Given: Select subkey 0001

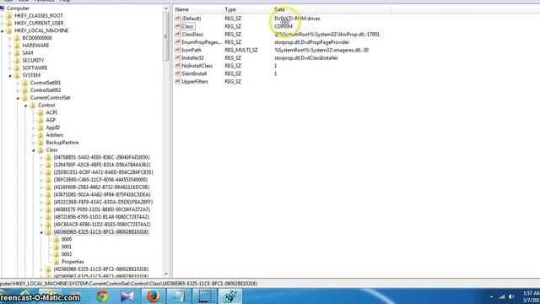Looking at the screenshot, I should 67,247.
